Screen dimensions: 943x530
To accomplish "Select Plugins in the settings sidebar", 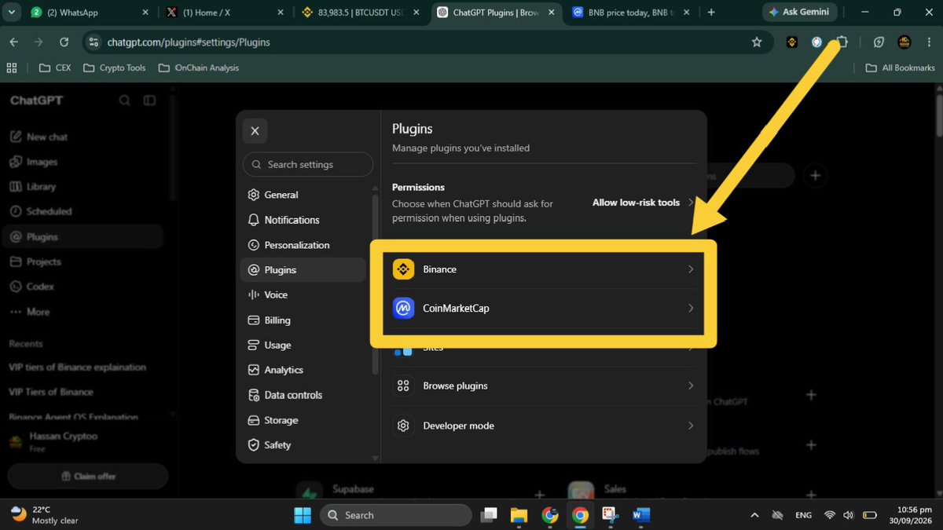I will tap(303, 269).
